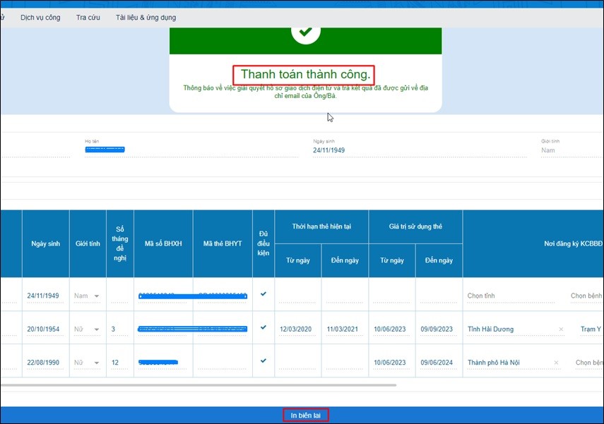
Task: Open gender dropdown in 22/08/1990 row
Action: 96,363
